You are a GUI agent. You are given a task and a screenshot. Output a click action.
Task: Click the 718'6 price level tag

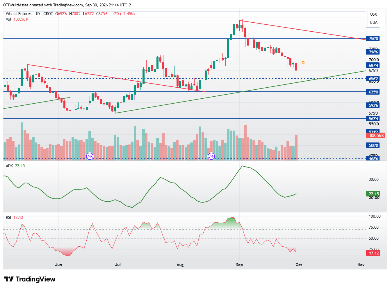click(373, 52)
